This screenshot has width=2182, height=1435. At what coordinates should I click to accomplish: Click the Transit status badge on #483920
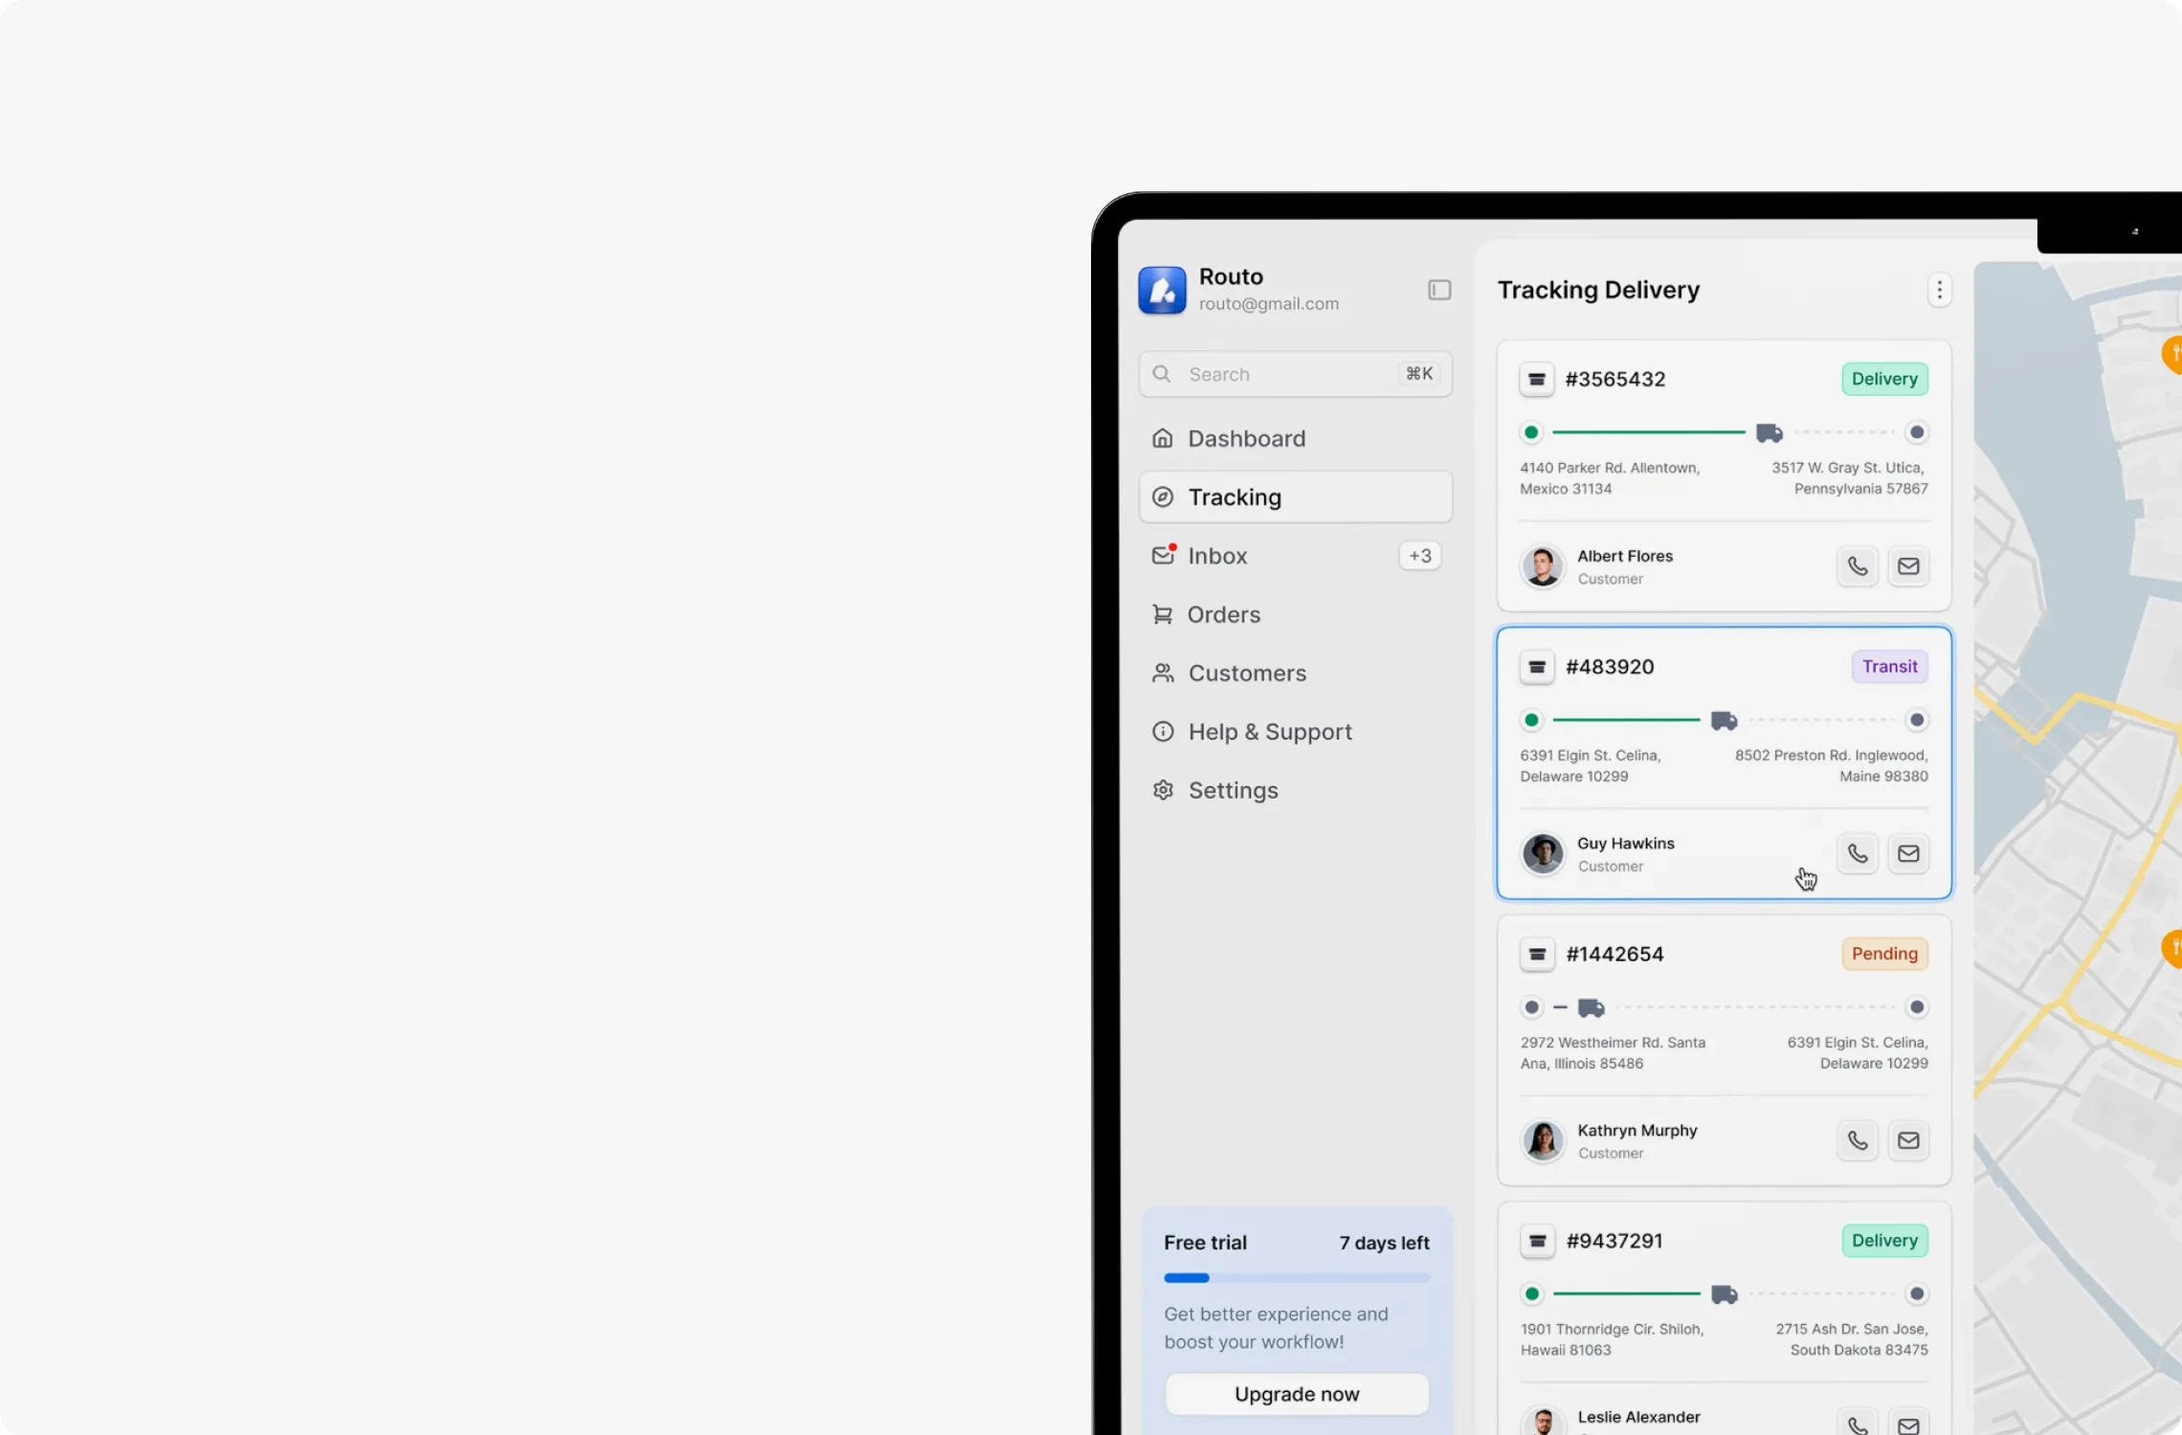pyautogui.click(x=1889, y=667)
